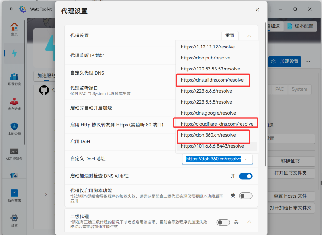Click the 代理监听 IP 地址 label
The image size is (322, 235).
87,56
